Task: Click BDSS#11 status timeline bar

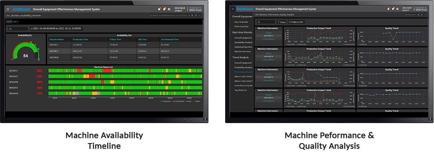Action: coord(125,71)
